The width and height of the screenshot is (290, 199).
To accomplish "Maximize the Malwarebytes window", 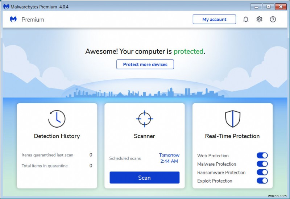I will click(268, 7).
